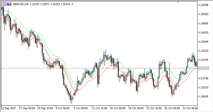Click time axis label 31 Oct 00:00
Screen dimensions: 213x112
[x=190, y=108]
